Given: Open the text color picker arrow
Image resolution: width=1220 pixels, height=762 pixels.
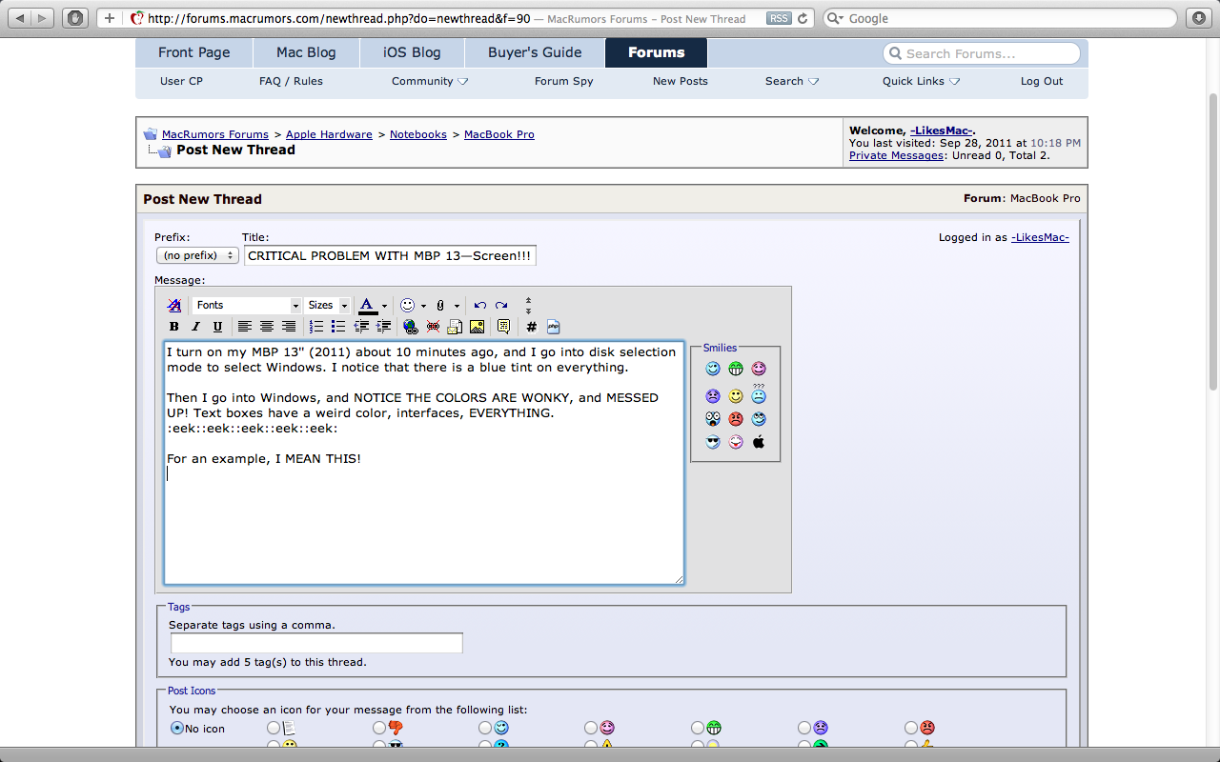Looking at the screenshot, I should click(384, 306).
